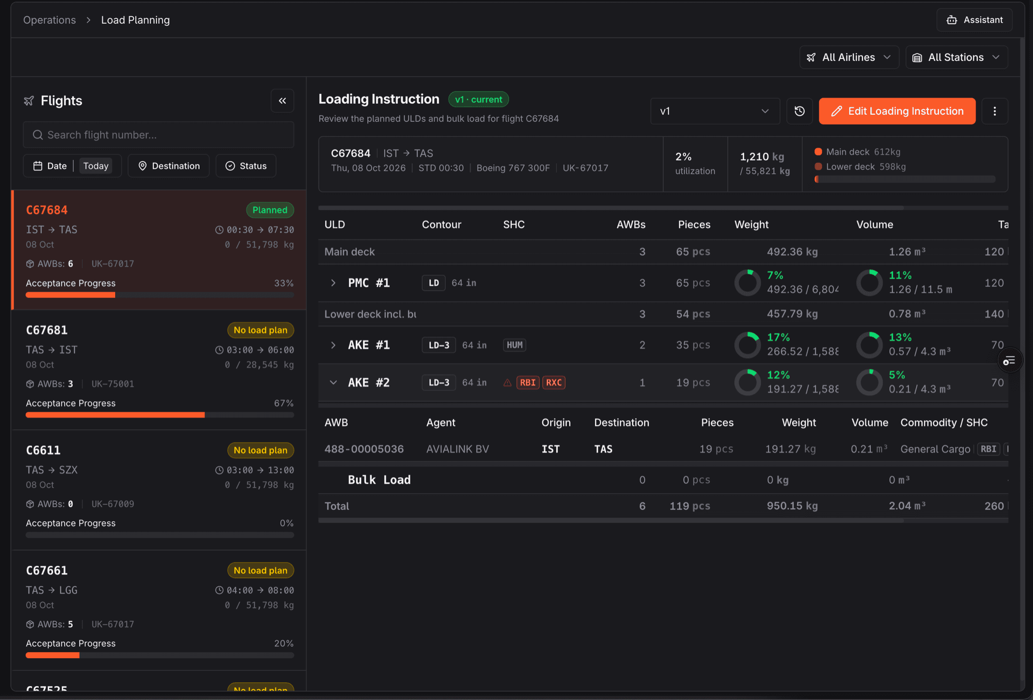Screen dimensions: 1033x700
Task: Click the airplane icon beside Flights heading
Action: point(29,101)
